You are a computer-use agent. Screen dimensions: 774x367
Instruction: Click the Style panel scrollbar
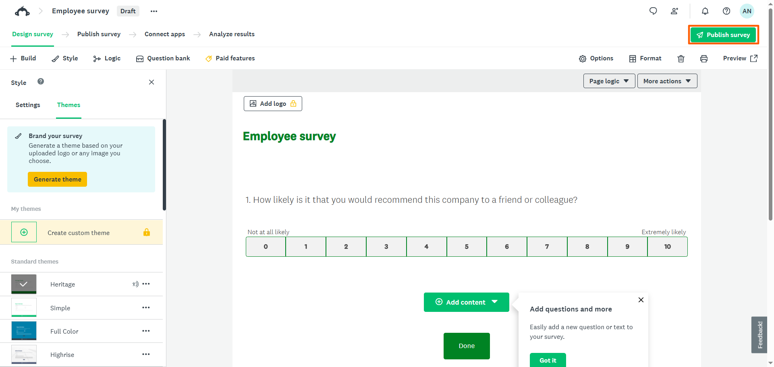[x=164, y=165]
